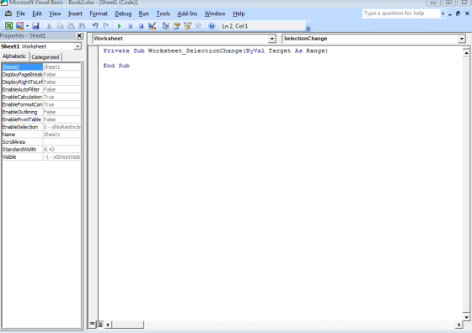Click the Undo arrow icon

(x=95, y=26)
